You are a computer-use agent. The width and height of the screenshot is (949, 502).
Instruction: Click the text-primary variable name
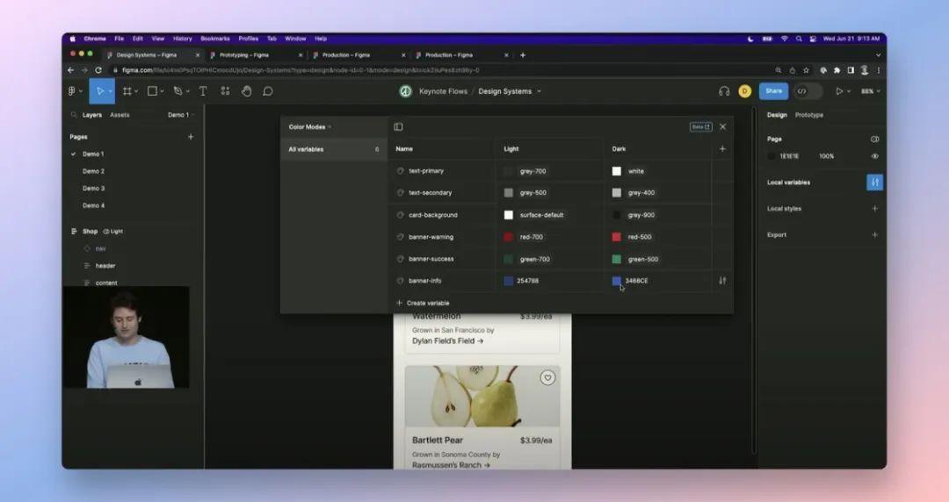(x=426, y=171)
